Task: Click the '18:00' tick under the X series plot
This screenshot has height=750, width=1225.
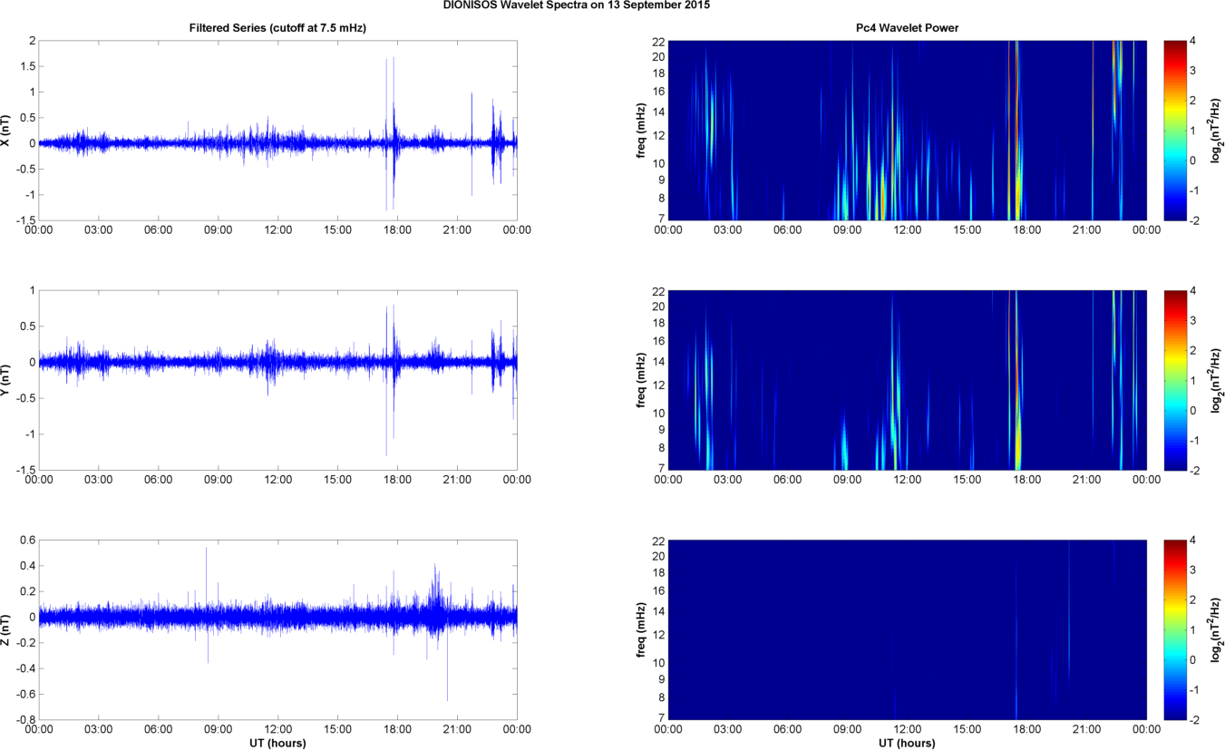Action: tap(397, 229)
